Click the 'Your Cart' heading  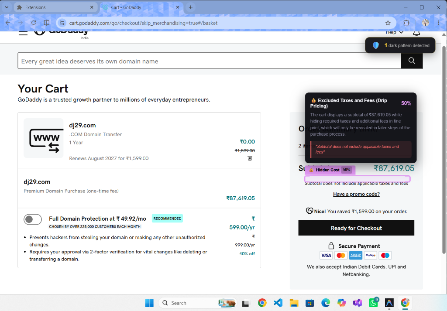[x=43, y=89]
